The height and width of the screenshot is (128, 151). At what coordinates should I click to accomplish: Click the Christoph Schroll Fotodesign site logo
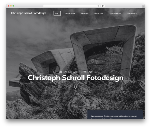tap(28, 13)
